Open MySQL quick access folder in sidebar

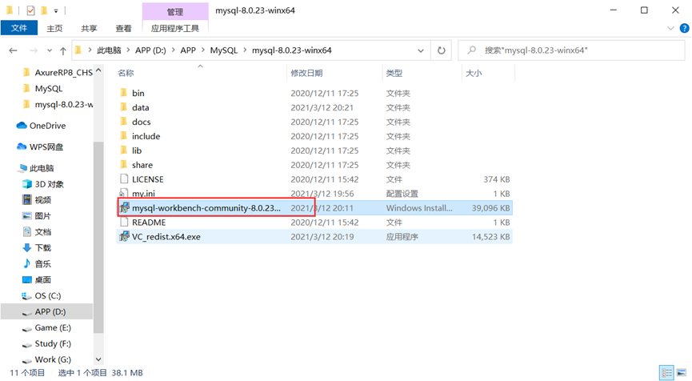pos(42,88)
